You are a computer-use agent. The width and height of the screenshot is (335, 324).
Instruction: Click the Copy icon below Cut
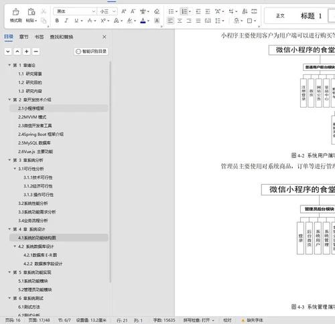tap(44, 21)
